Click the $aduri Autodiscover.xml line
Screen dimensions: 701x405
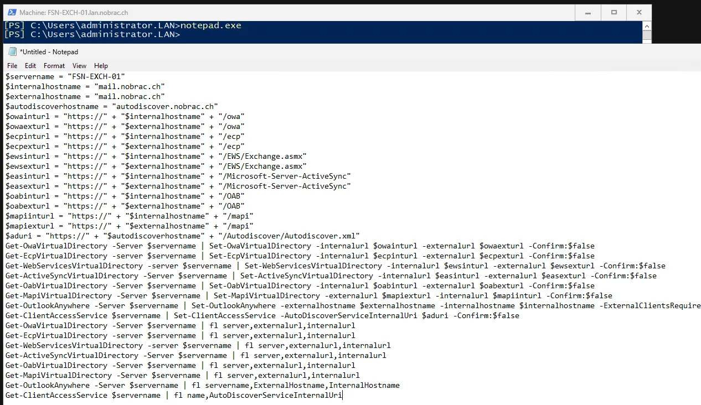[183, 236]
